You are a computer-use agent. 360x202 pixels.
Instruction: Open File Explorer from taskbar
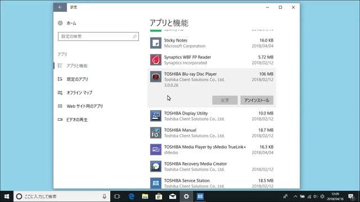(145, 196)
